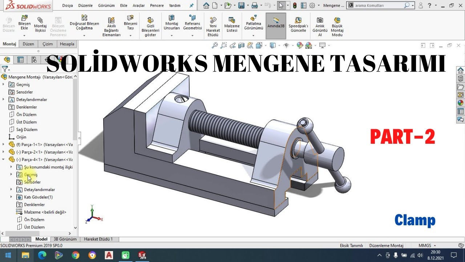The height and width of the screenshot is (262, 465).
Task: Expand top-level Detaylandırmalar node
Action: pyautogui.click(x=3, y=99)
